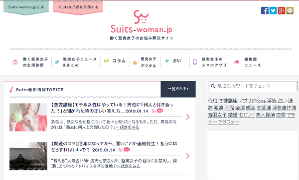Select the 結婚 keyword tag

[x=233, y=115]
